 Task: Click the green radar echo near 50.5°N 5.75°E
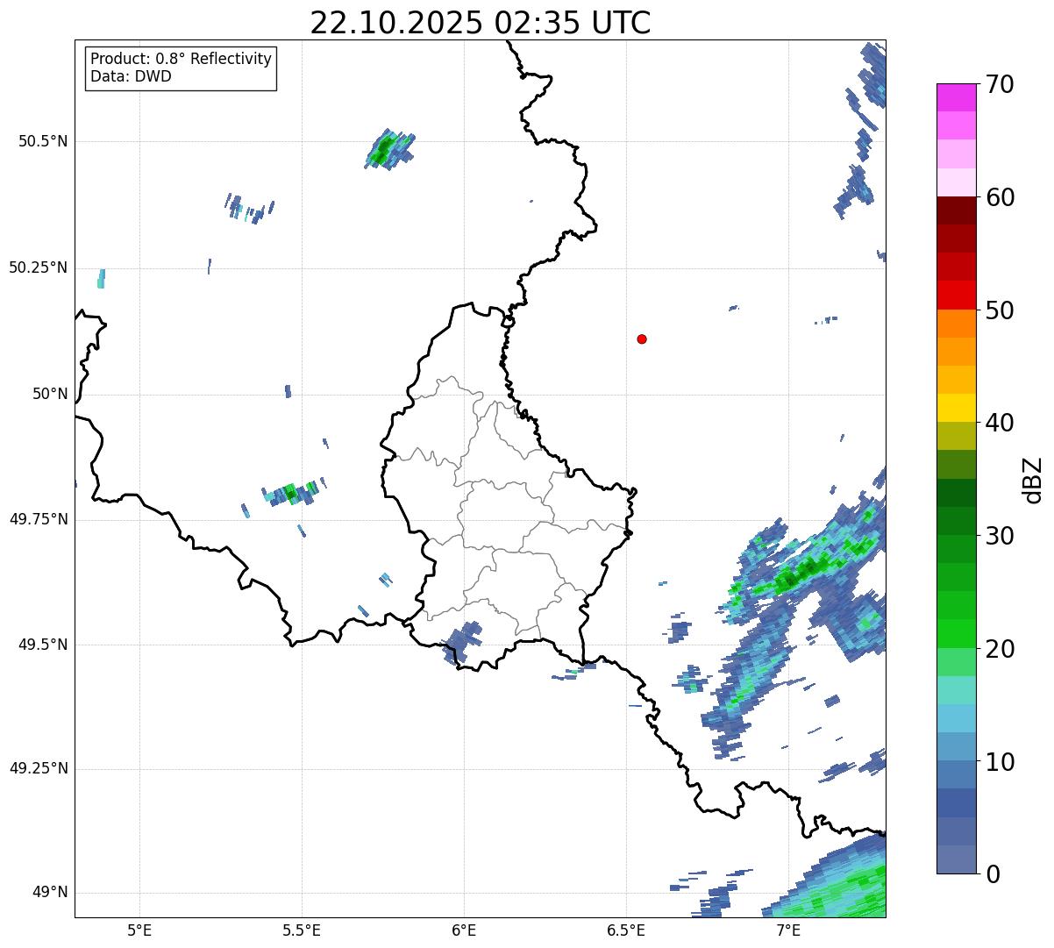pyautogui.click(x=389, y=149)
